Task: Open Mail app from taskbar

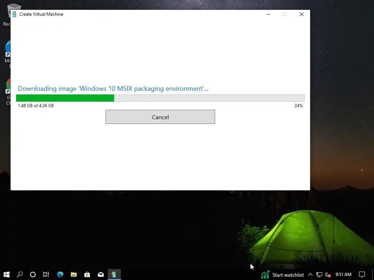Action: pyautogui.click(x=101, y=275)
